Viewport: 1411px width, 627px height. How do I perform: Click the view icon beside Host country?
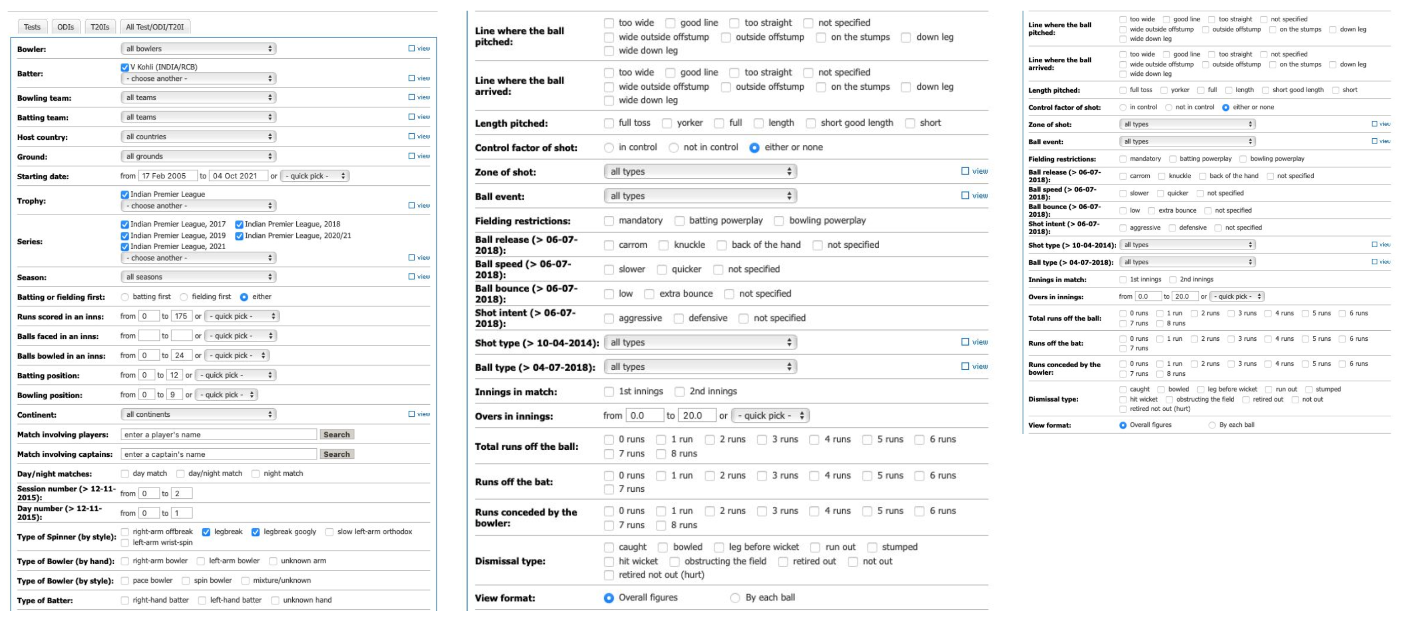[419, 136]
